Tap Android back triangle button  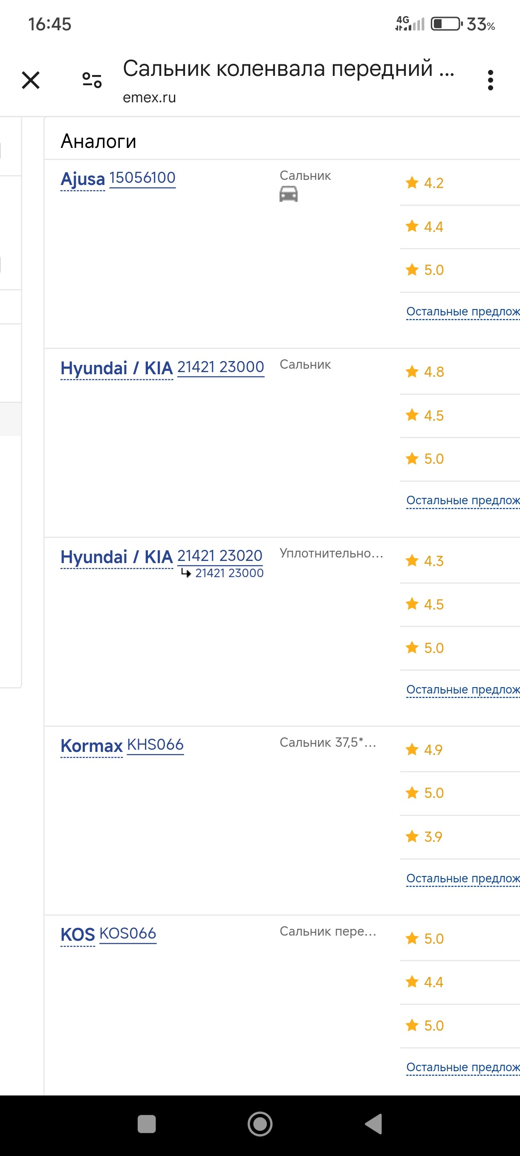point(374,1124)
